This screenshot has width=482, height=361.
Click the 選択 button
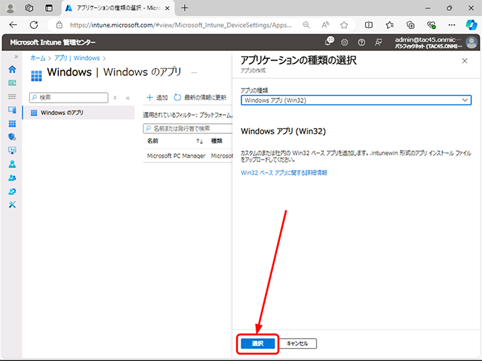[258, 343]
